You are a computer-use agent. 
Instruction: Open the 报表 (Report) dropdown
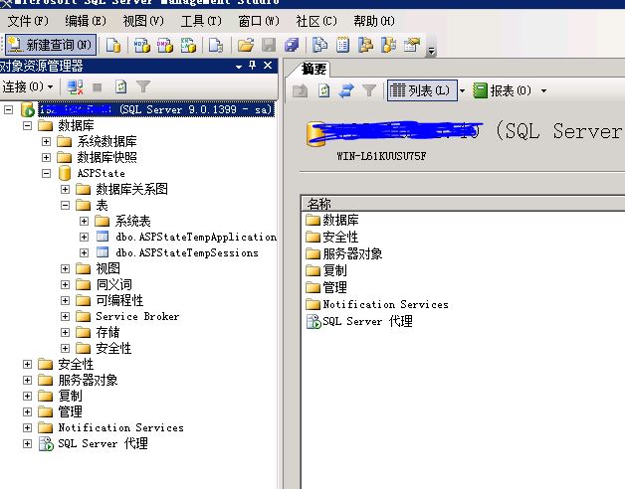pyautogui.click(x=510, y=90)
